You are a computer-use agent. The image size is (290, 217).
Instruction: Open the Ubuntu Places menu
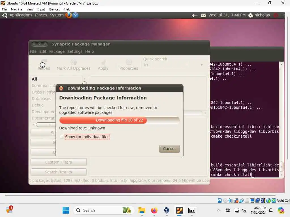[x=41, y=15]
